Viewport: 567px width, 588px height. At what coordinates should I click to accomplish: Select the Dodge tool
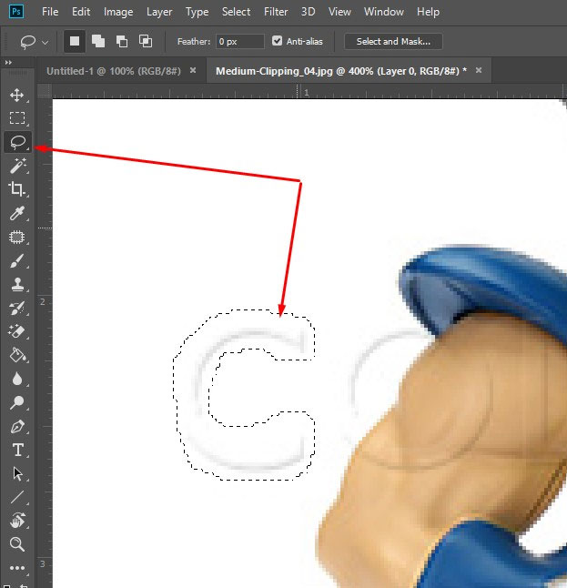(17, 402)
